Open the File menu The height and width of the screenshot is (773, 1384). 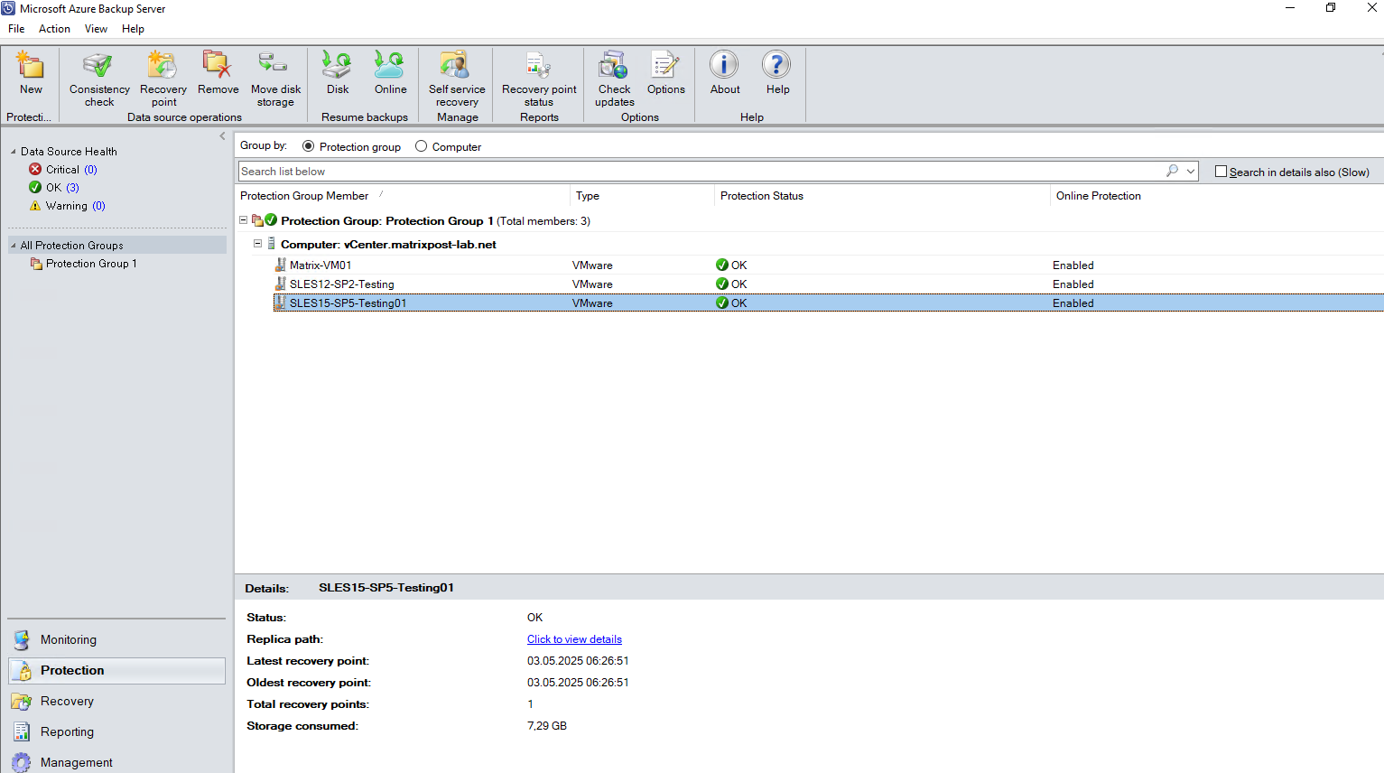[16, 29]
